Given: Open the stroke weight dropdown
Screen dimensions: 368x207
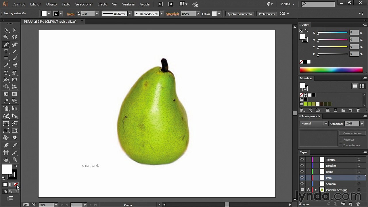Looking at the screenshot, I should [x=97, y=14].
